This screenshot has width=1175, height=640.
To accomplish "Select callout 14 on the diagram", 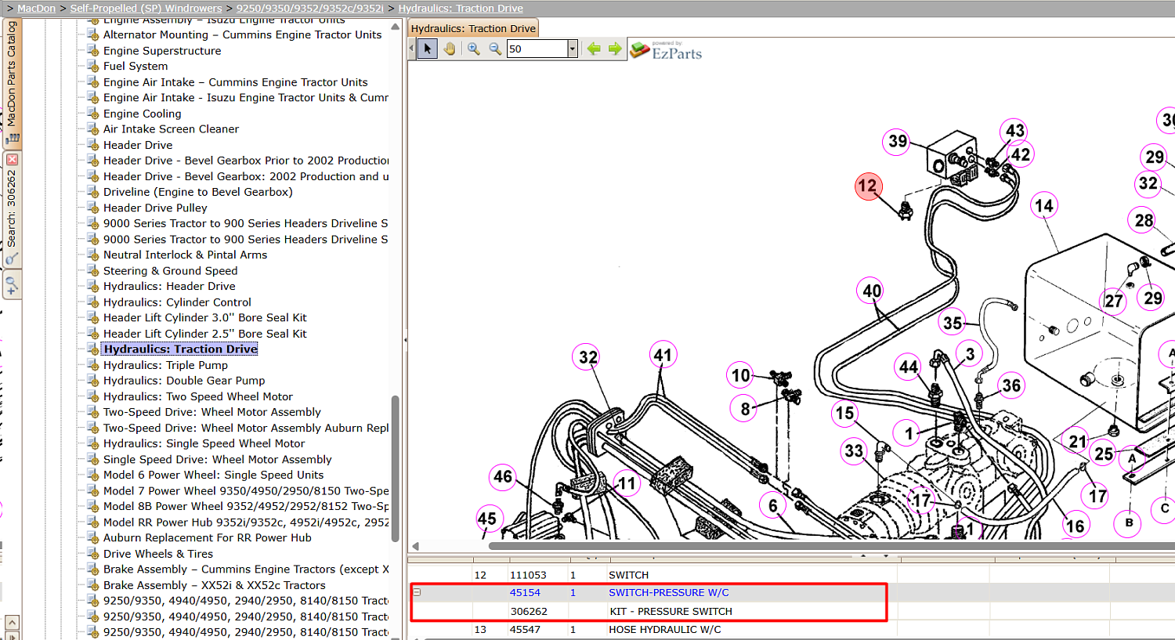I will point(1044,206).
